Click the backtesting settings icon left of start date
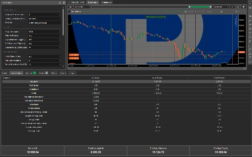Image resolution: width=252 pixels, height=157 pixels. 71,7
